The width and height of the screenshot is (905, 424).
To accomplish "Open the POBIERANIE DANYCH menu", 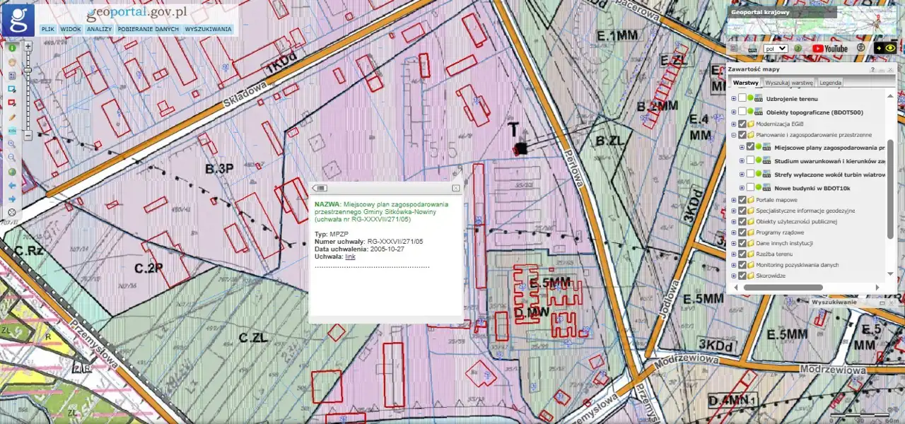I will [148, 29].
